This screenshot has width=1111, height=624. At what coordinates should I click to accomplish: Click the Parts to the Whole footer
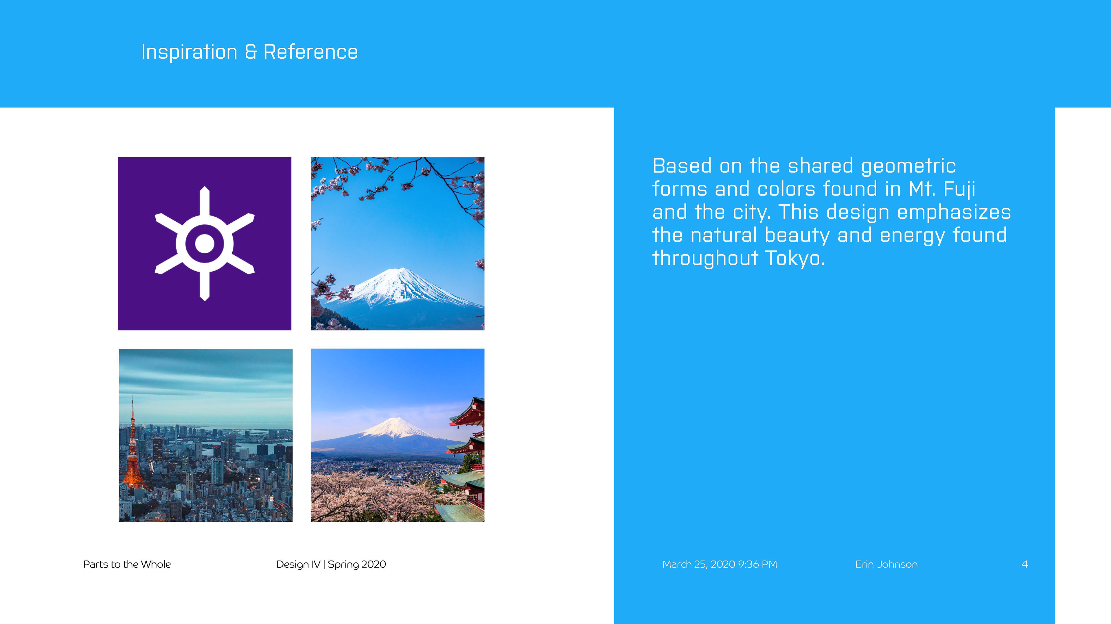[x=127, y=564]
